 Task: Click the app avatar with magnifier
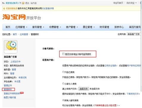tap(11, 47)
